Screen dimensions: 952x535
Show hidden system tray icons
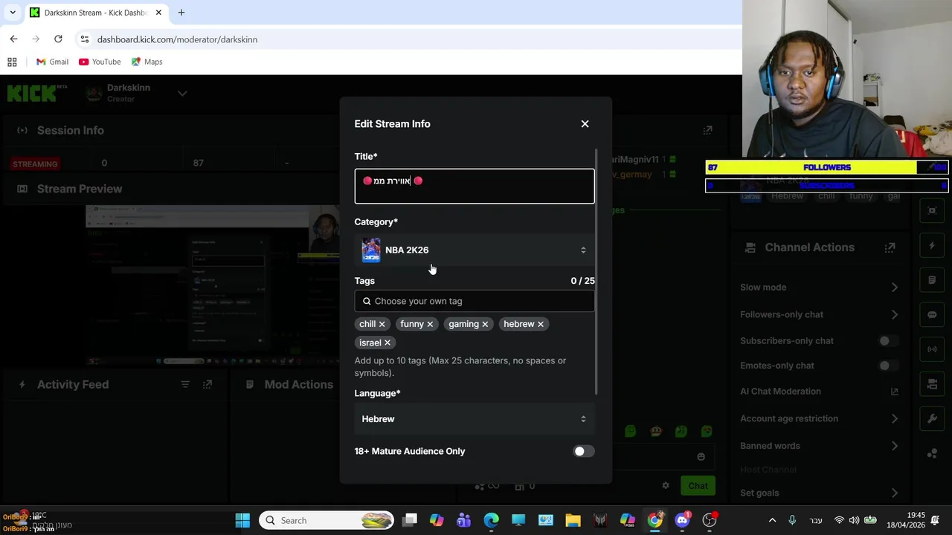pos(772,521)
